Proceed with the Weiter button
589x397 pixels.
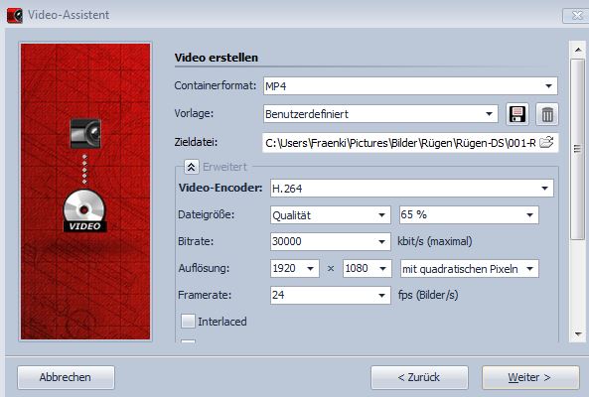pyautogui.click(x=530, y=377)
